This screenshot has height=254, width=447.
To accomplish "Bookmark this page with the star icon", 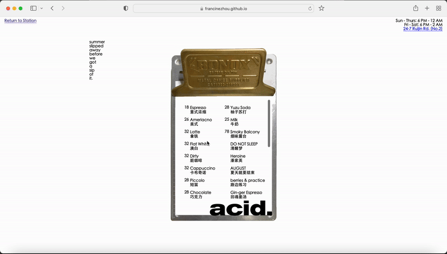I will (x=322, y=8).
